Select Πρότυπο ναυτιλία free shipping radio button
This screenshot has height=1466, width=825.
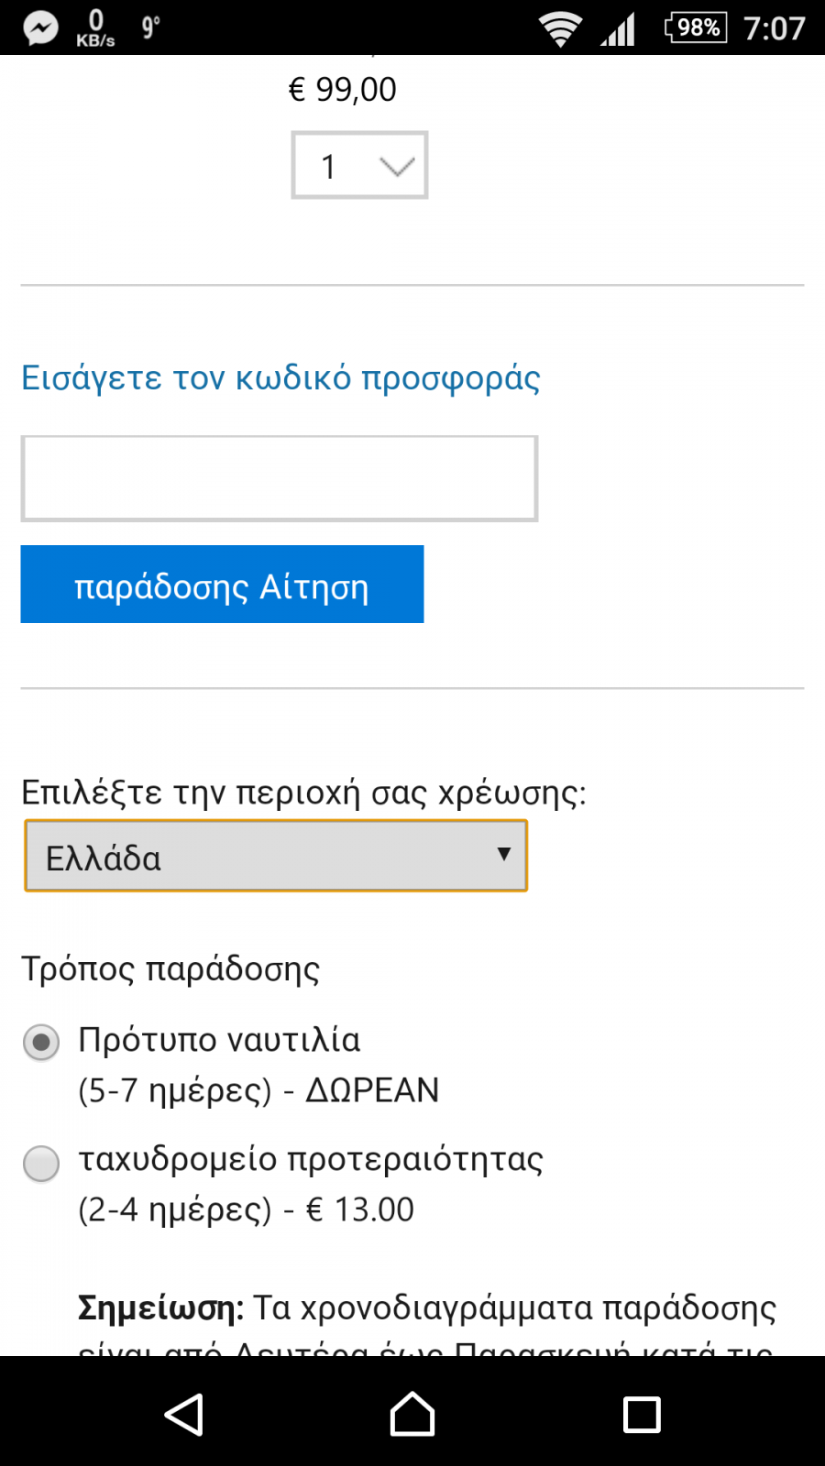click(x=41, y=1043)
